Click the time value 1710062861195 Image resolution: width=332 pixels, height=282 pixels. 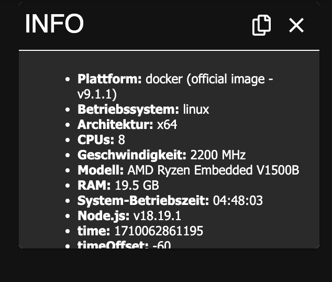pos(158,231)
